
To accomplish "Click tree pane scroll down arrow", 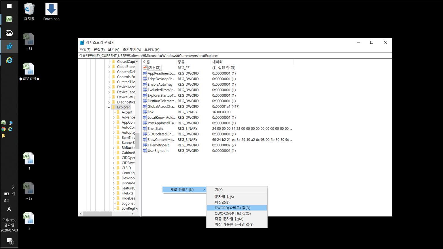I will 137,208.
